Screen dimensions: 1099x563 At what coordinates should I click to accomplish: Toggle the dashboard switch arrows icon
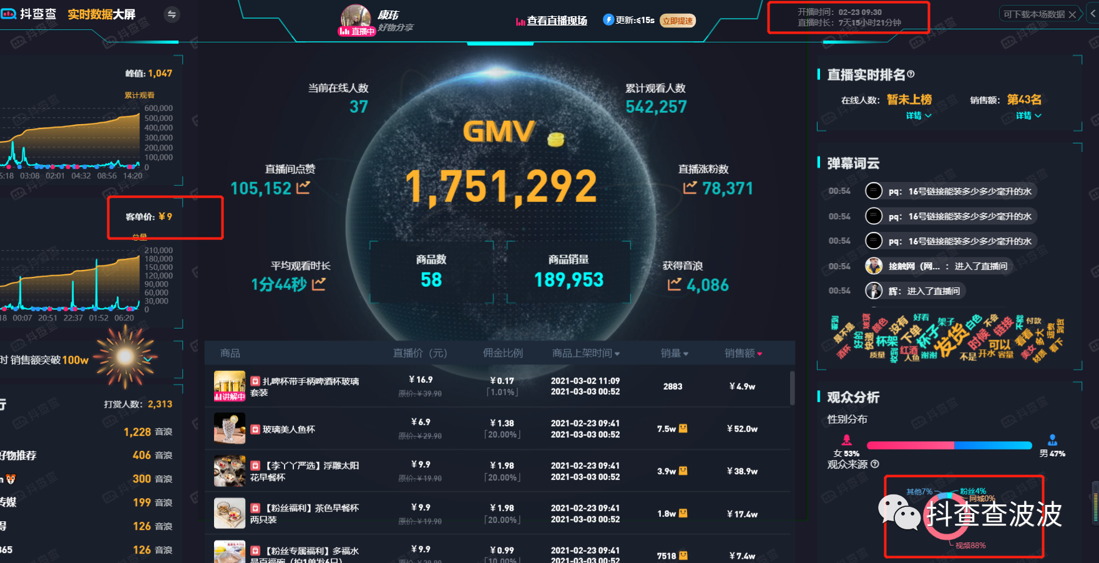pyautogui.click(x=172, y=14)
